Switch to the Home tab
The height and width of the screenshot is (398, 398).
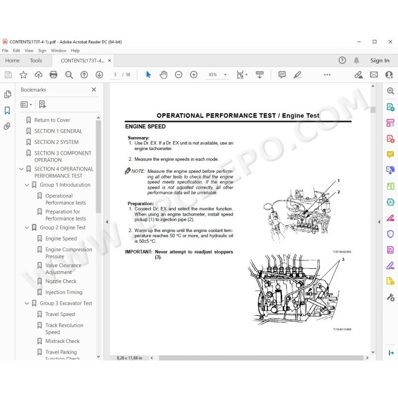coord(12,60)
